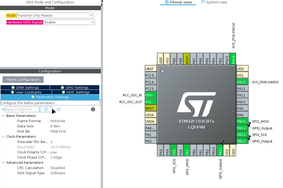
Task: Select pin PD0 RCC_OSC_IN
Action: point(151,95)
